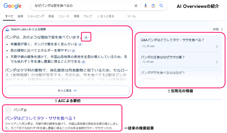Switch to the ショッピング tab
This screenshot has width=227, height=133.
(36, 16)
